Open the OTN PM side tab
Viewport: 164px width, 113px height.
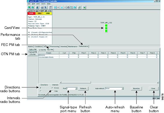point(32,54)
